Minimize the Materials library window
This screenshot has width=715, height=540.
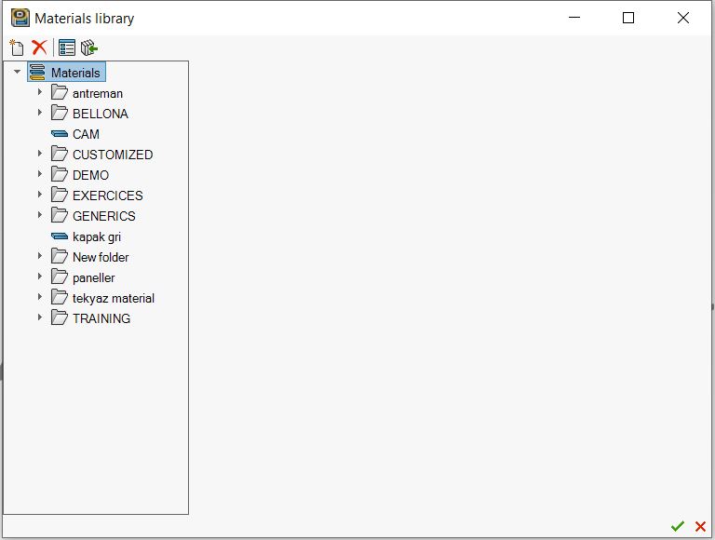[x=574, y=18]
